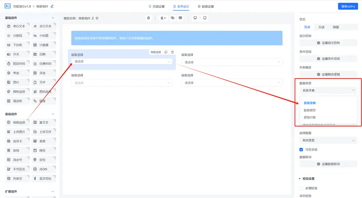Click the edit pencil icon beside 级联组件 breadcrumb
This screenshot has width=362, height=198.
coord(52,6)
